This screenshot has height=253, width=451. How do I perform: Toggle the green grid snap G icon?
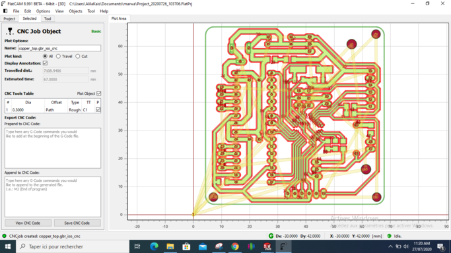(271, 236)
